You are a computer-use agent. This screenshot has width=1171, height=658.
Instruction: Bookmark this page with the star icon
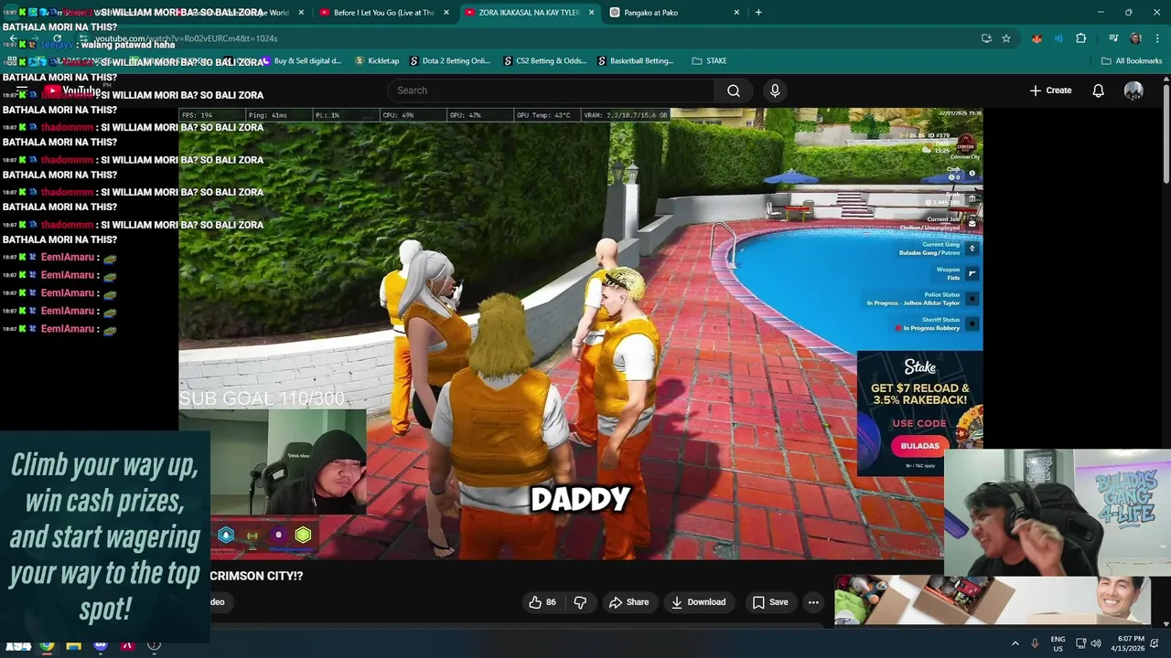click(1006, 38)
